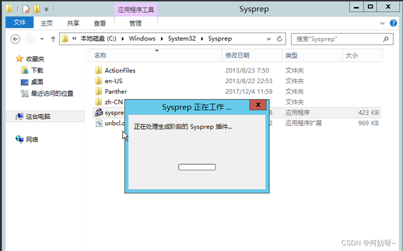Select 网络 in the navigation pane

(32, 140)
